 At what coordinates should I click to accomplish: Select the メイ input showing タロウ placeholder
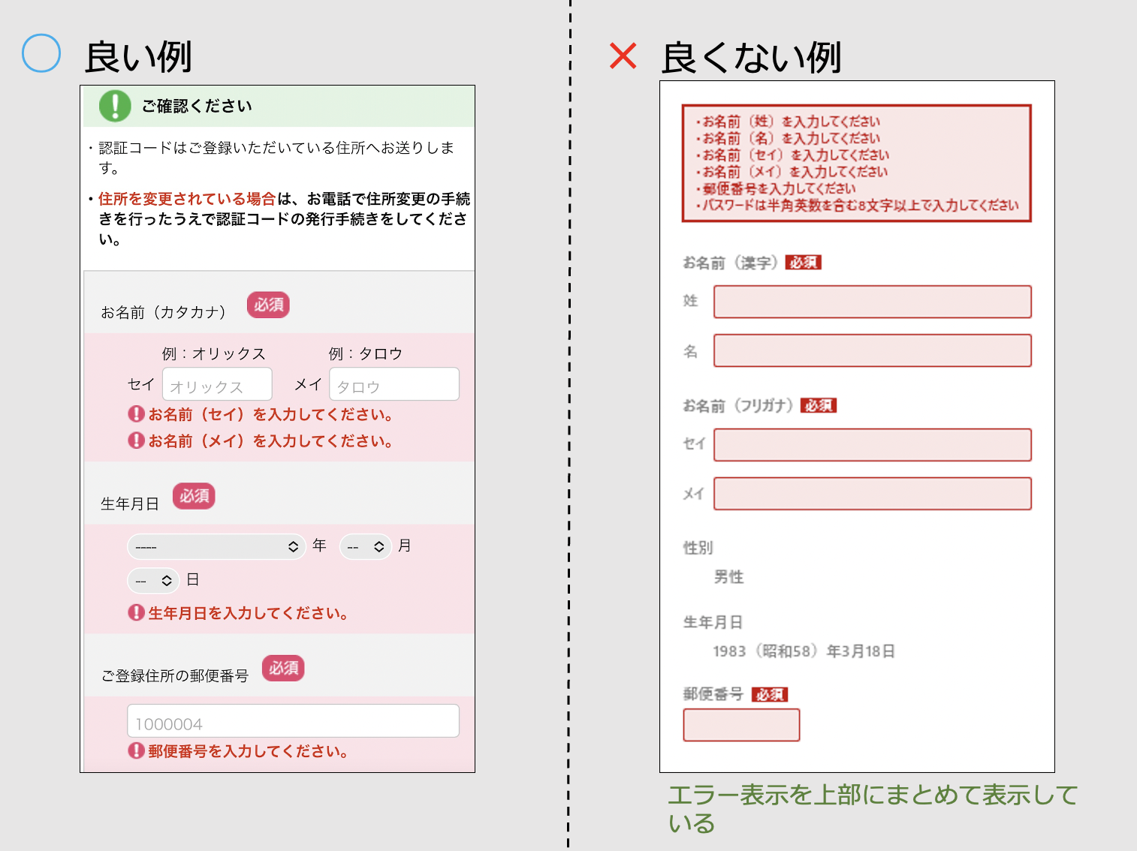pyautogui.click(x=394, y=384)
